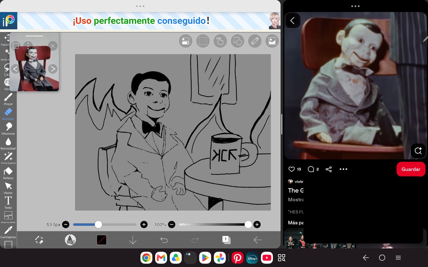Image resolution: width=428 pixels, height=267 pixels.
Task: Launch Chrome from the taskbar
Action: click(146, 257)
